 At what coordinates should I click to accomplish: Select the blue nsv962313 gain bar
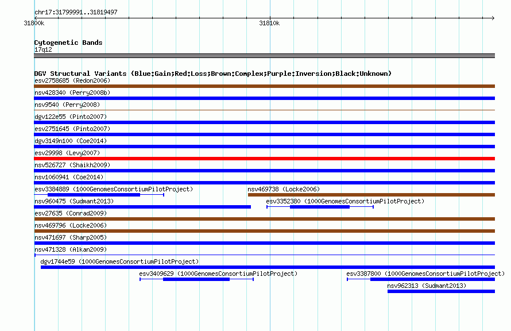pyautogui.click(x=442, y=291)
